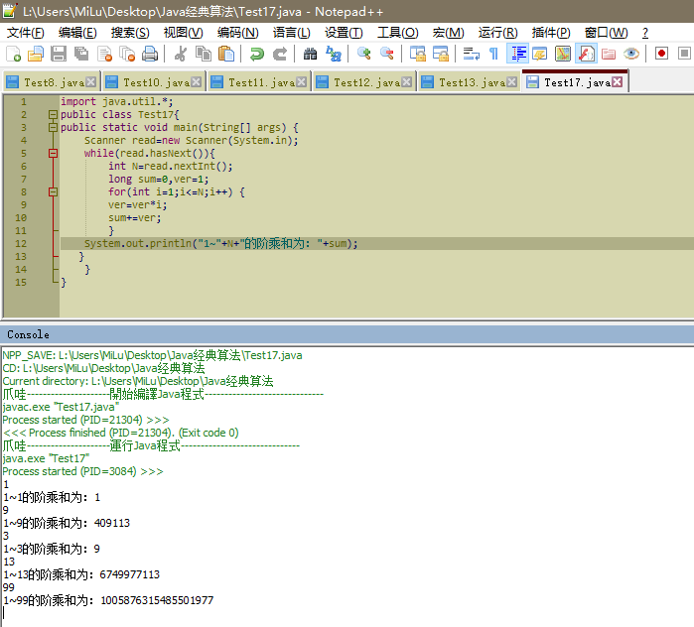Open the 运行(R) menu
Screen dimensions: 694x627
498,33
